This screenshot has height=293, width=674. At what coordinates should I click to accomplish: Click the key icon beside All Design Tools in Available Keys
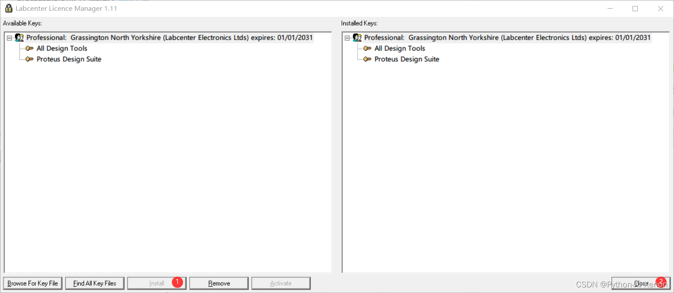point(29,48)
